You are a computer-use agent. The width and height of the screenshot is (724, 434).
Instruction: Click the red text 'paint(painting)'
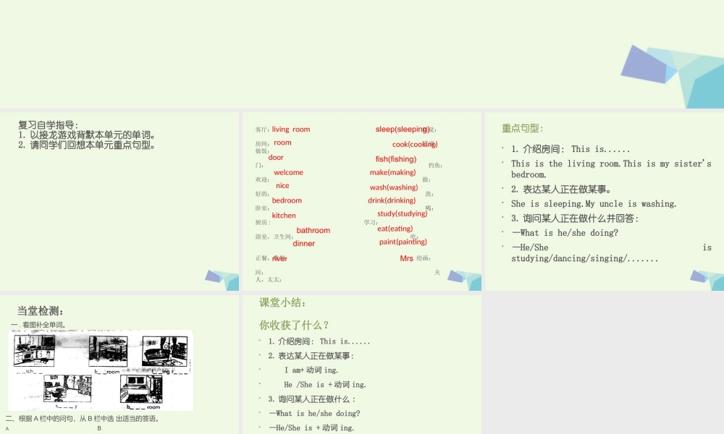[x=403, y=242]
